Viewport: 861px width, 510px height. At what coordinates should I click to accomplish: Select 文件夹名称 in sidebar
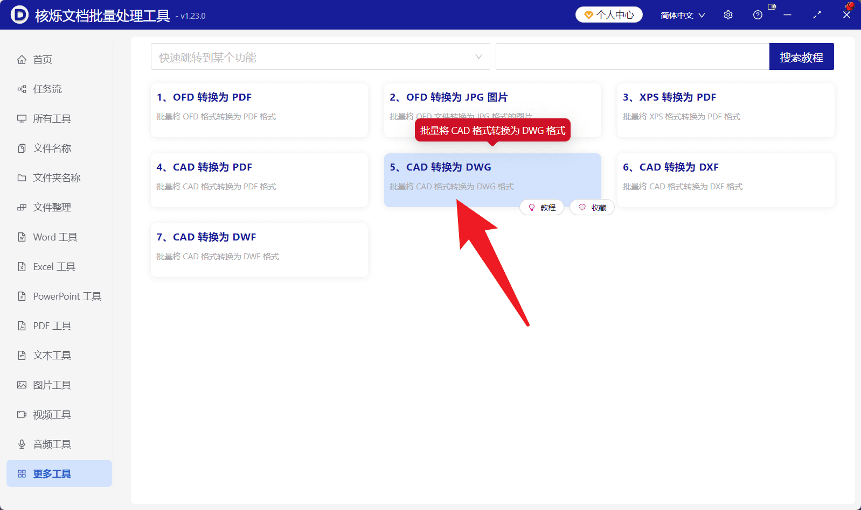tap(59, 178)
